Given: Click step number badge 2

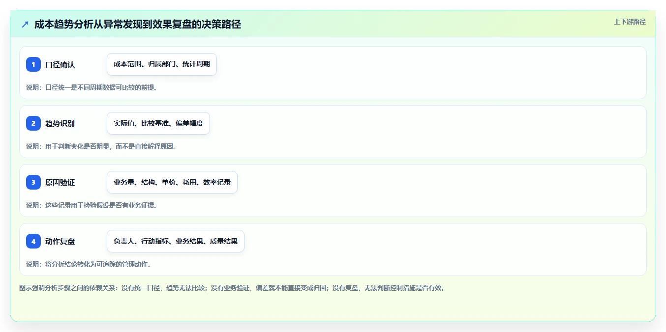Looking at the screenshot, I should 33,123.
